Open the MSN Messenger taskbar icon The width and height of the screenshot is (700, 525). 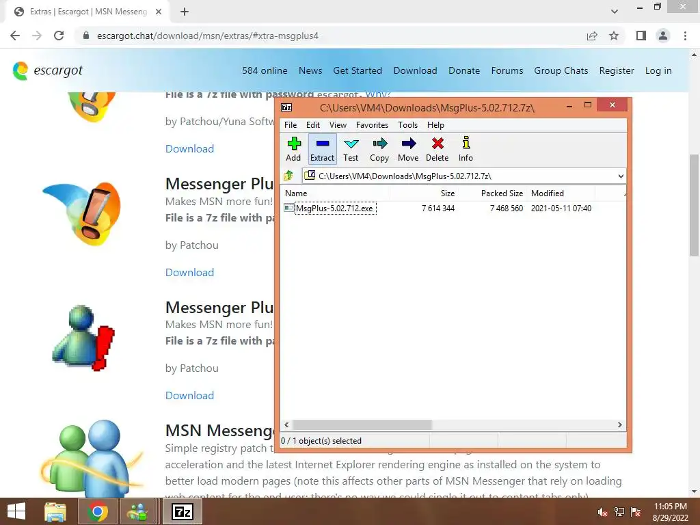point(137,511)
